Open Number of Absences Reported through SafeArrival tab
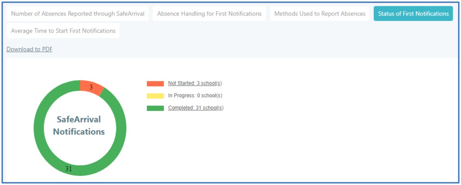The image size is (461, 185). [x=78, y=14]
